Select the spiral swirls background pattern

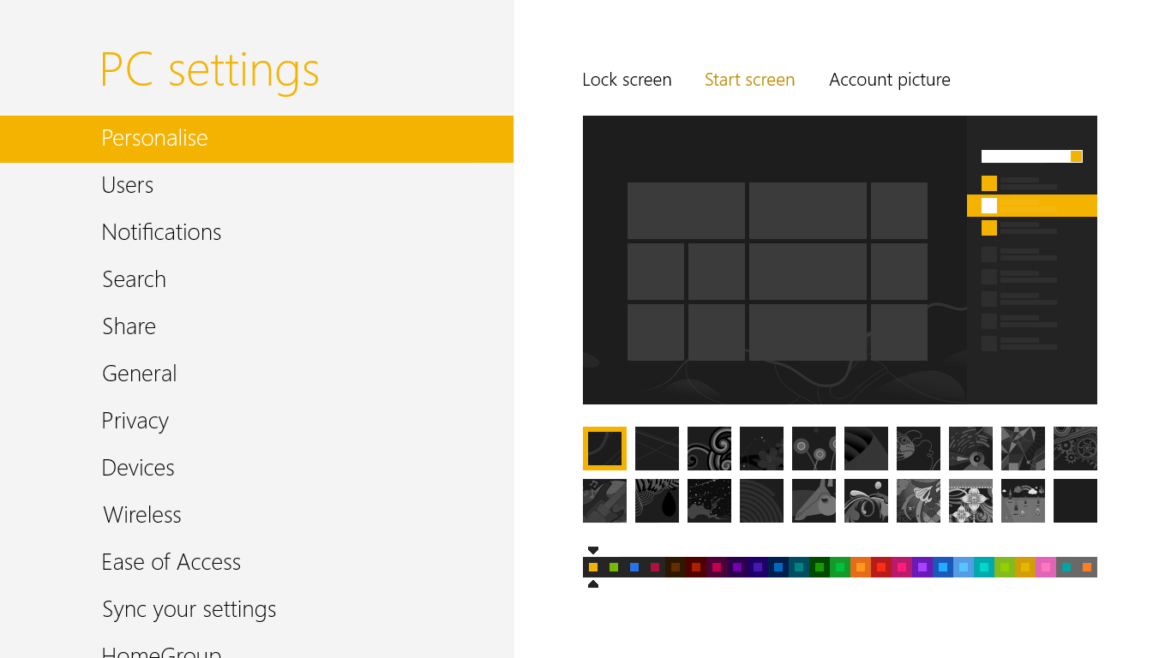709,448
